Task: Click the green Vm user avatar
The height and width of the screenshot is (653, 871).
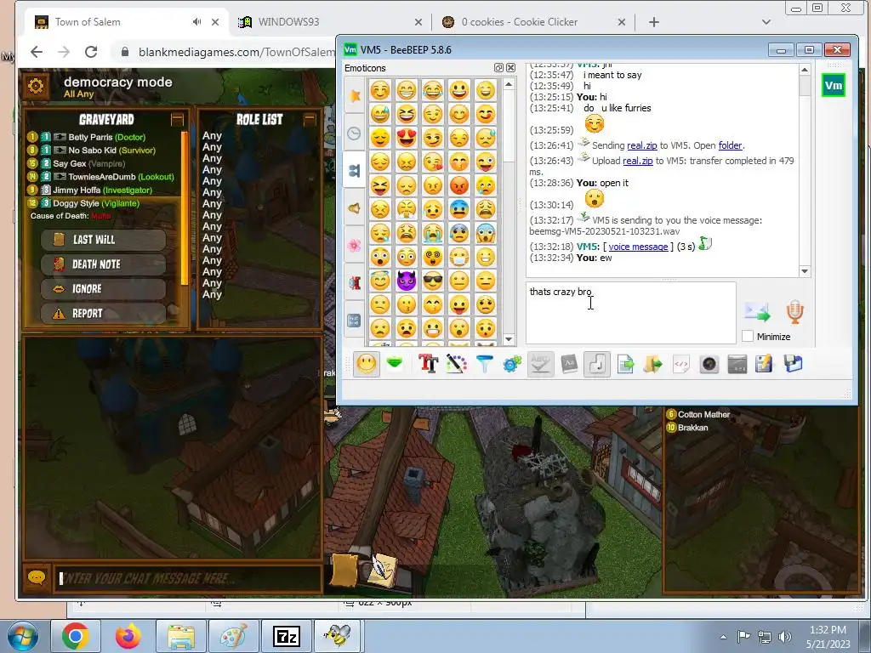Action: point(833,86)
